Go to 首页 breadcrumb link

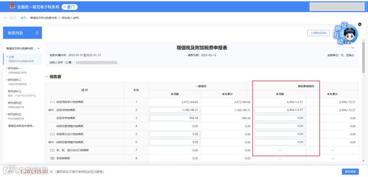point(23,18)
